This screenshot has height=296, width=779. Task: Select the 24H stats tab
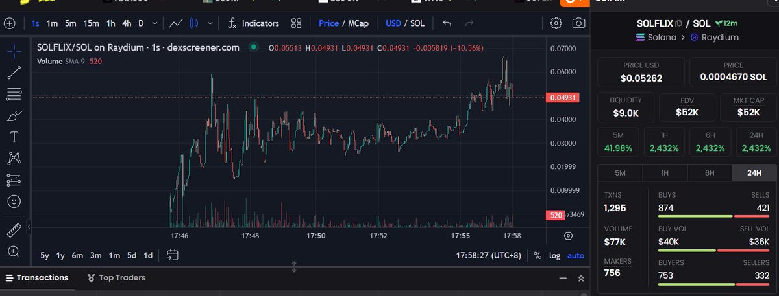click(x=754, y=173)
